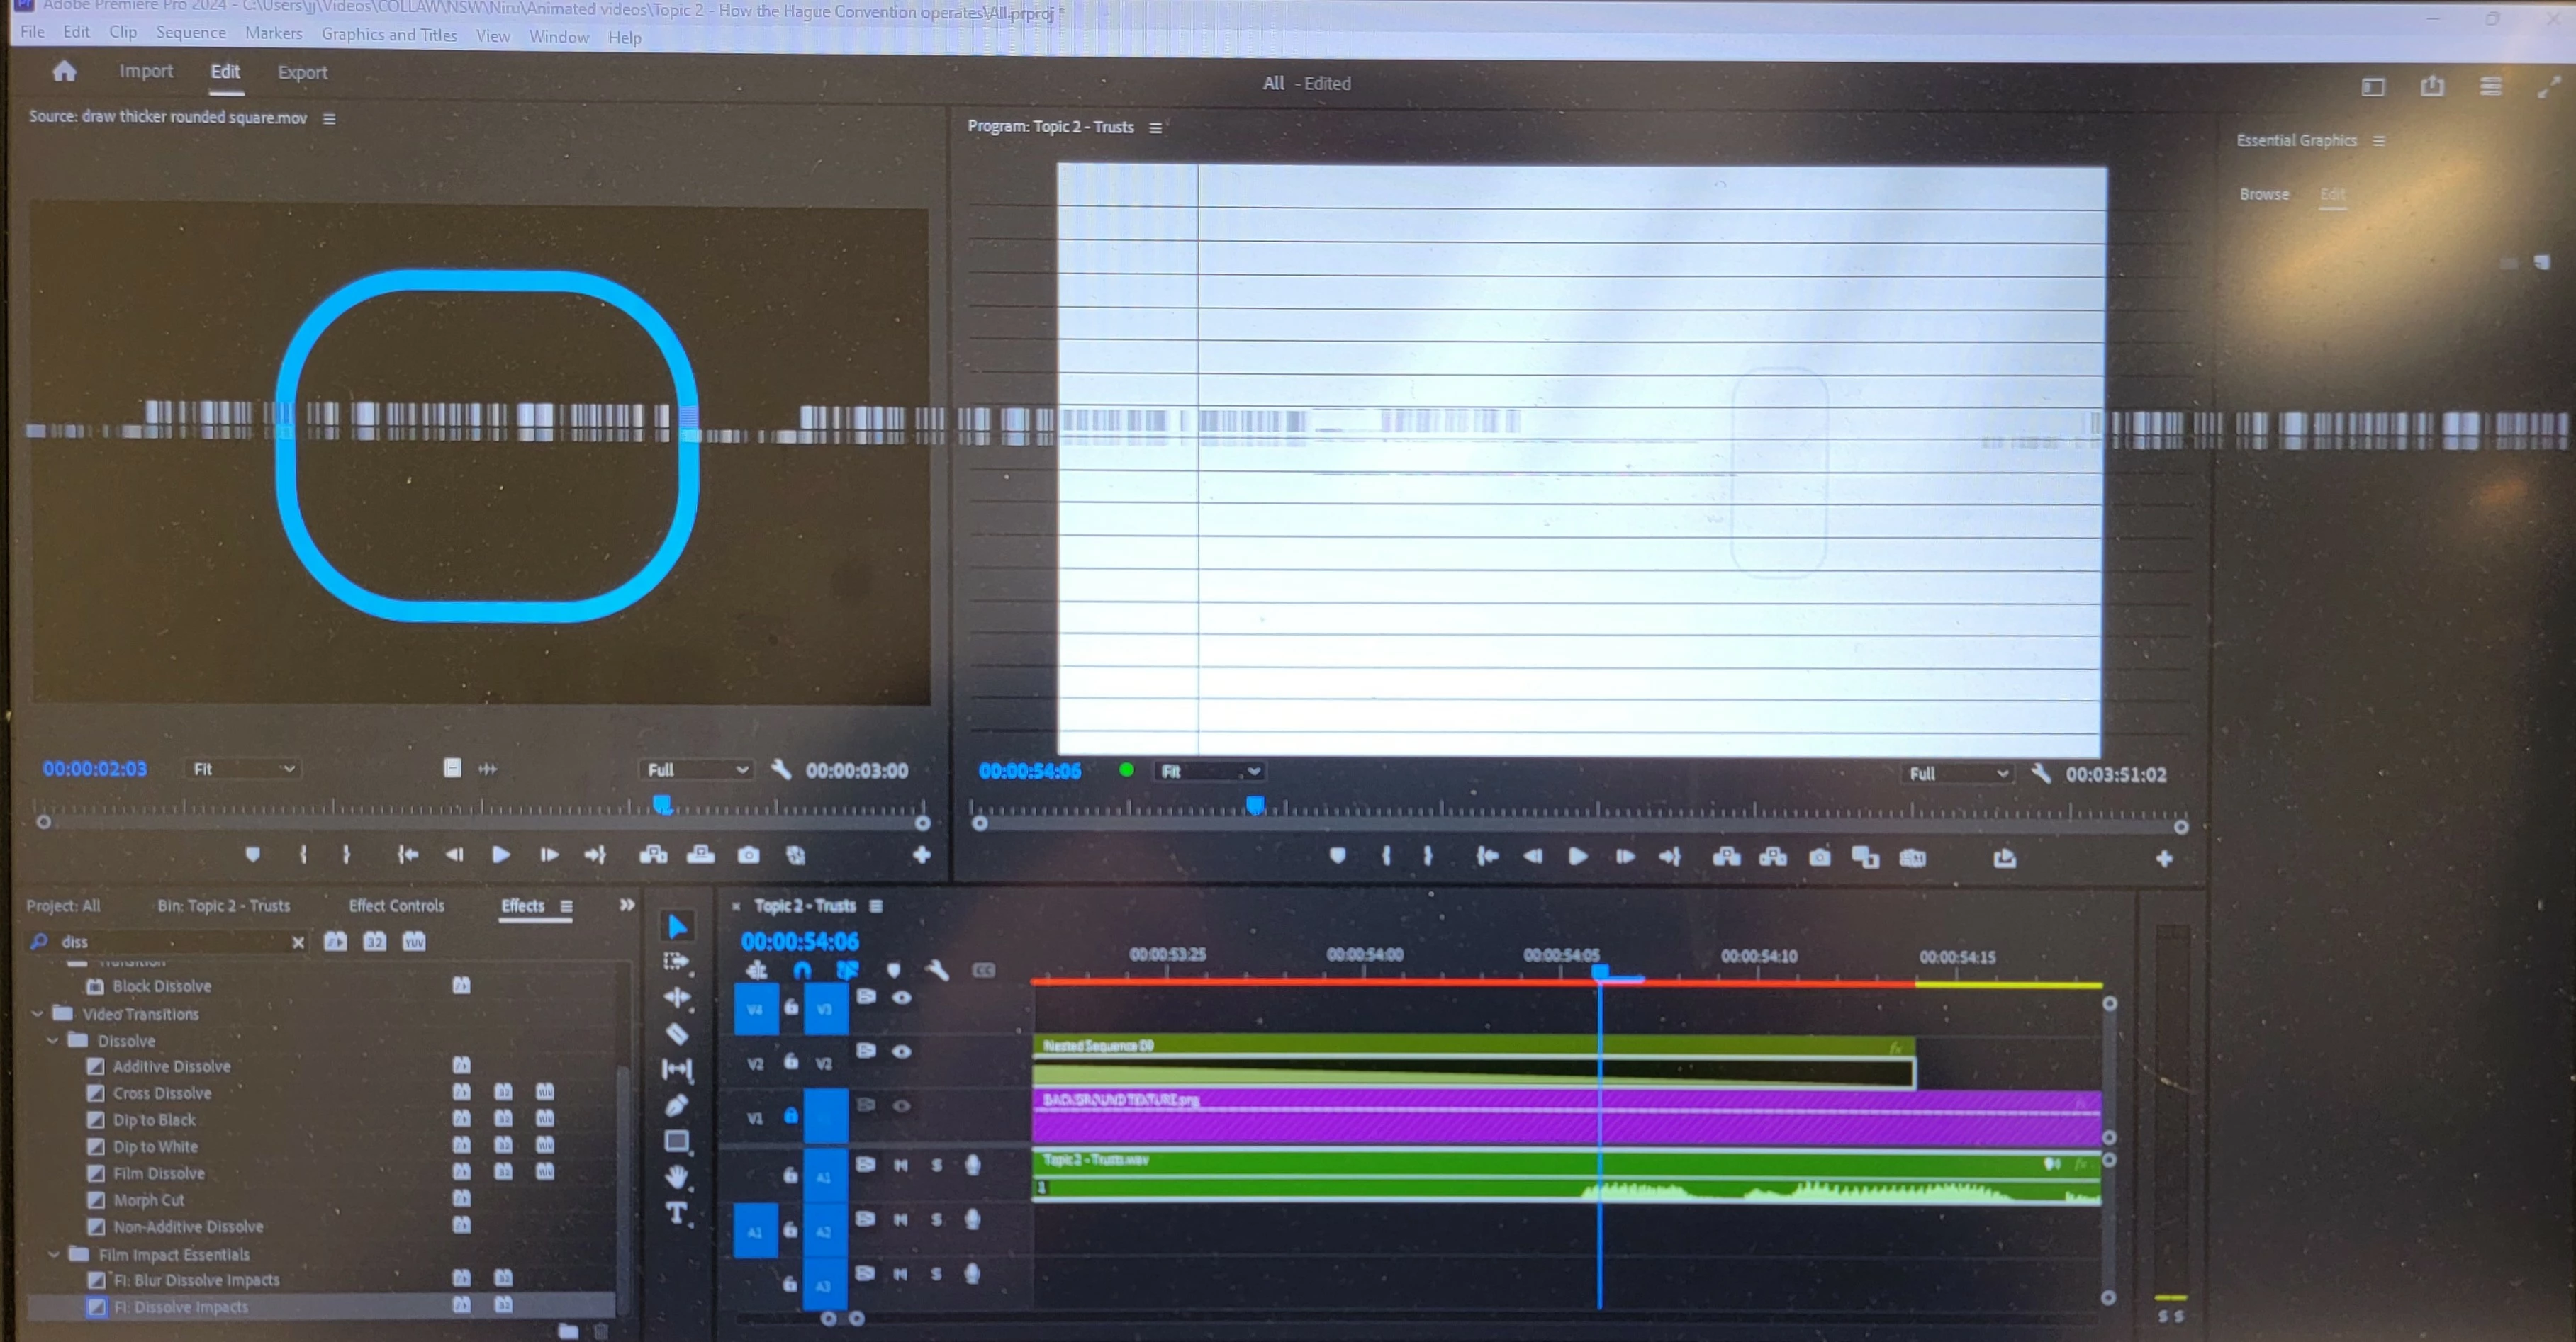The height and width of the screenshot is (1342, 2576).
Task: Open the Program monitor's wrench settings
Action: point(2041,772)
